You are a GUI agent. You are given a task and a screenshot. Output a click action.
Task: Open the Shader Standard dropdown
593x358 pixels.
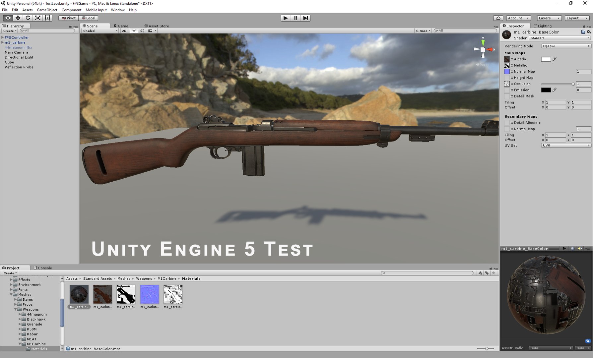tap(560, 38)
